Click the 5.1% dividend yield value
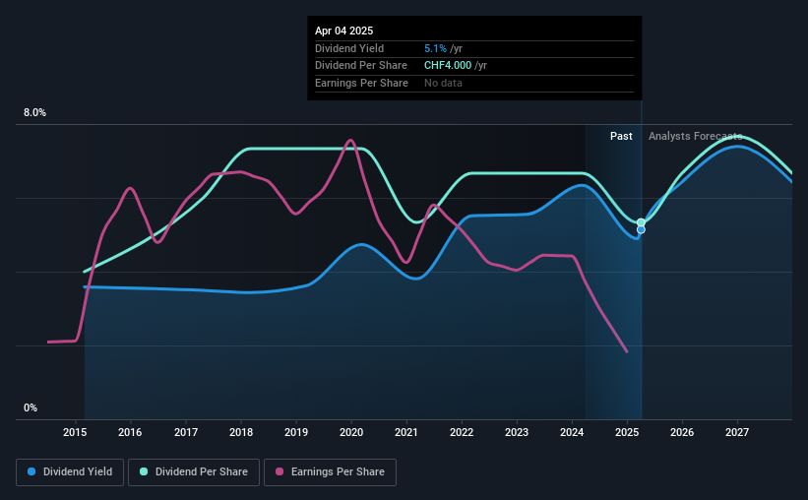Screen dimensions: 808x500 [x=435, y=48]
